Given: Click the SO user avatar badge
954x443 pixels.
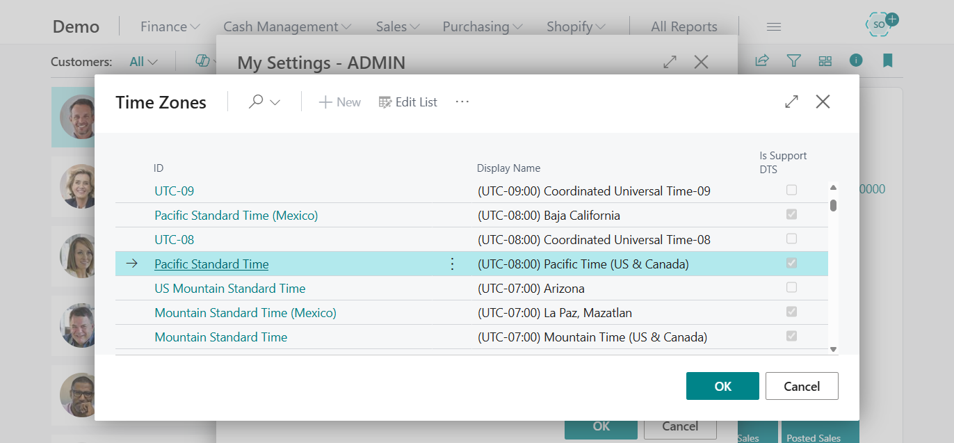Looking at the screenshot, I should point(878,24).
